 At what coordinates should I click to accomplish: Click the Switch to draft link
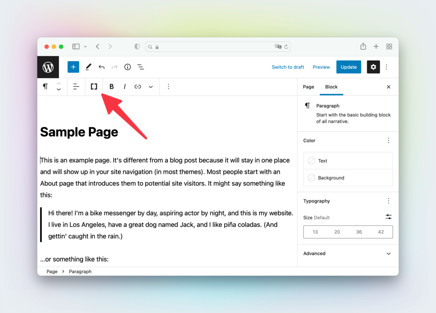[288, 67]
